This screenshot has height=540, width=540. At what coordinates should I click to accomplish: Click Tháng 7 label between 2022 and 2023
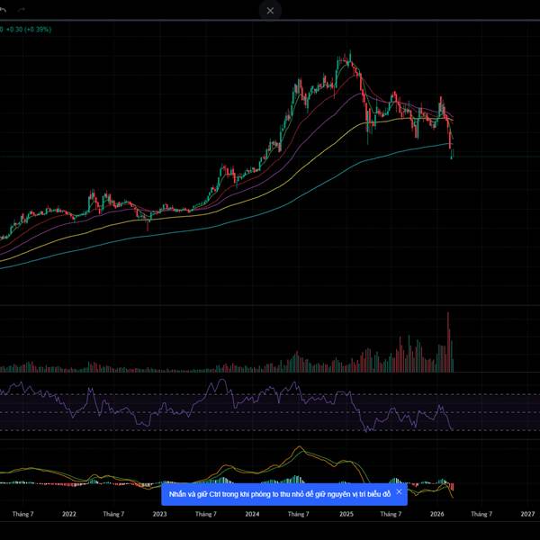click(113, 514)
